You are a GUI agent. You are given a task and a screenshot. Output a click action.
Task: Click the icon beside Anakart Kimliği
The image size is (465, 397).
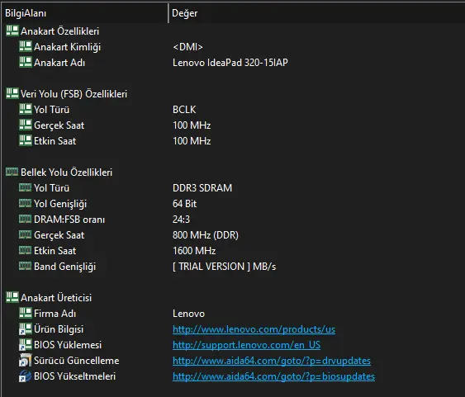click(26, 46)
